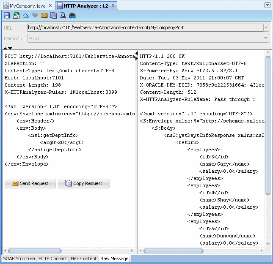Image resolution: width=273 pixels, height=264 pixels.
Task: Click the request pane scroll-right arrow
Action: [132, 250]
